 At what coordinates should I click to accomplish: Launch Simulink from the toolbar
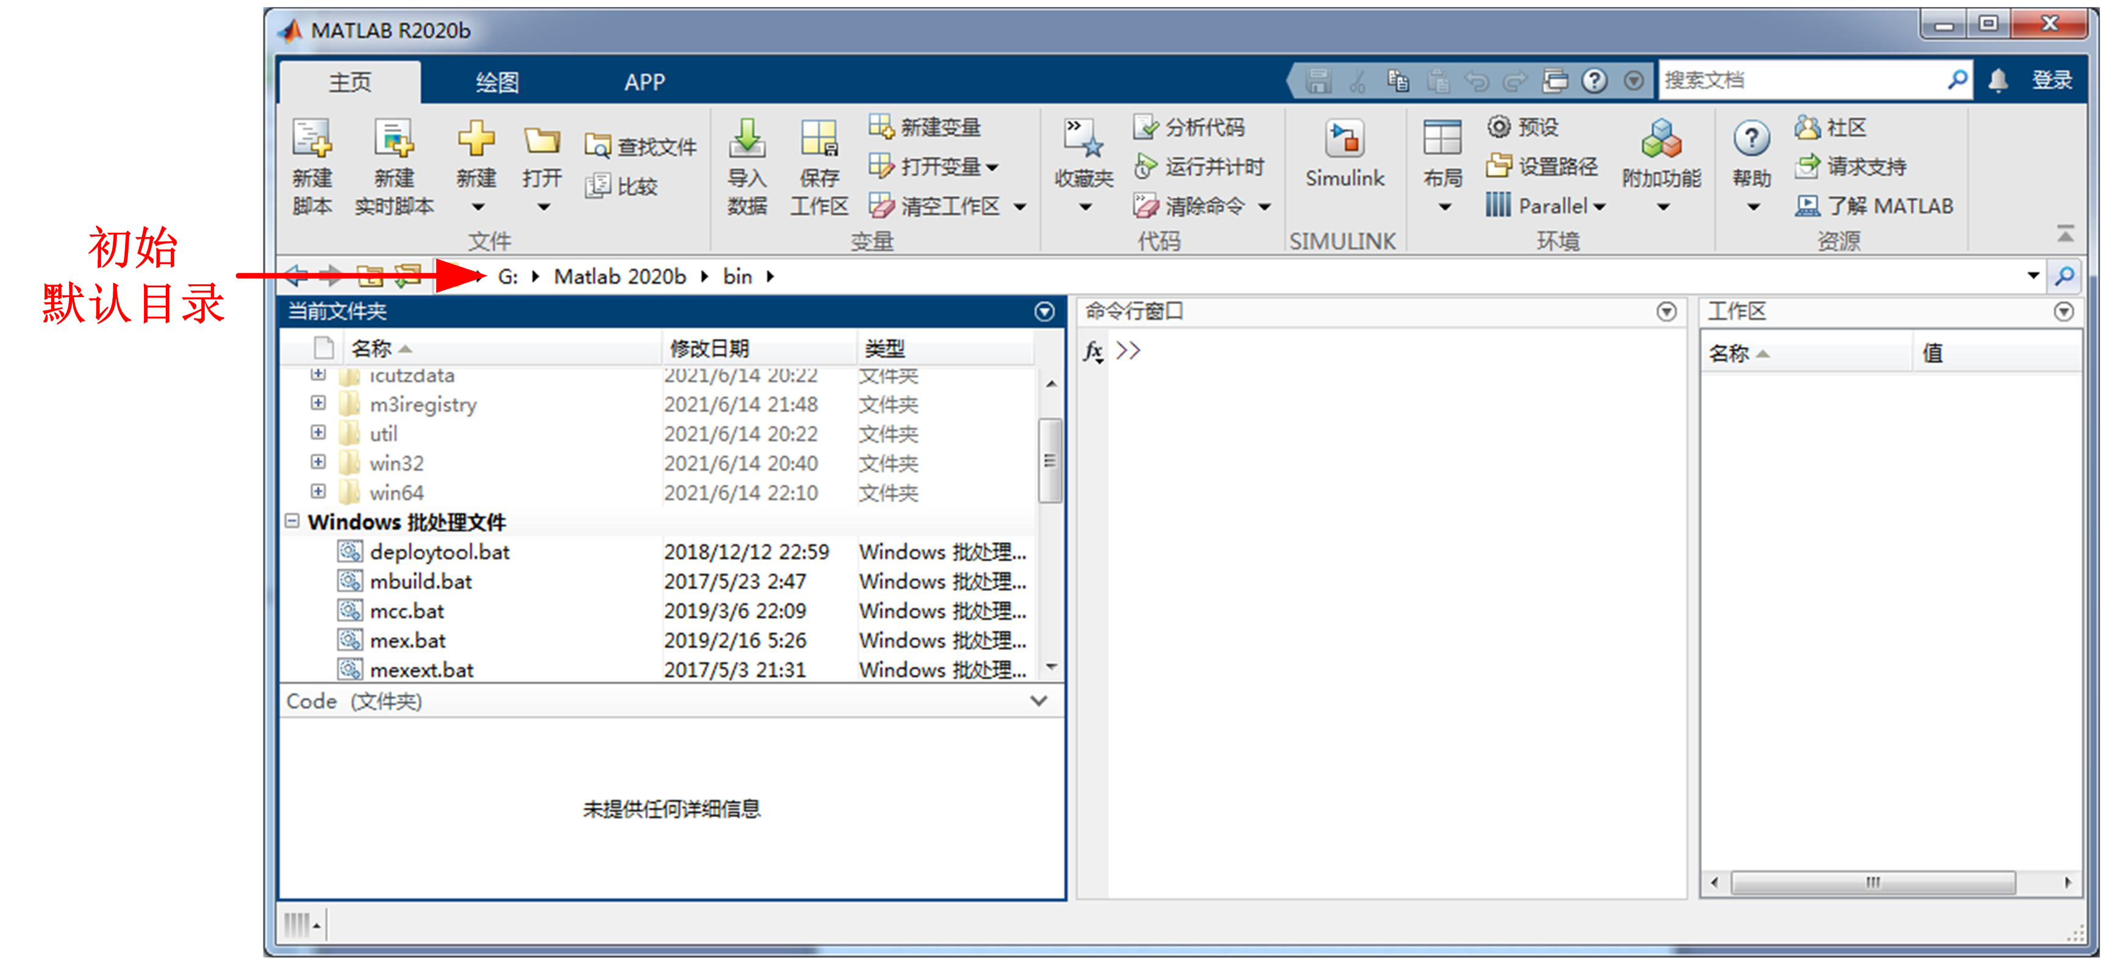coord(1345,154)
